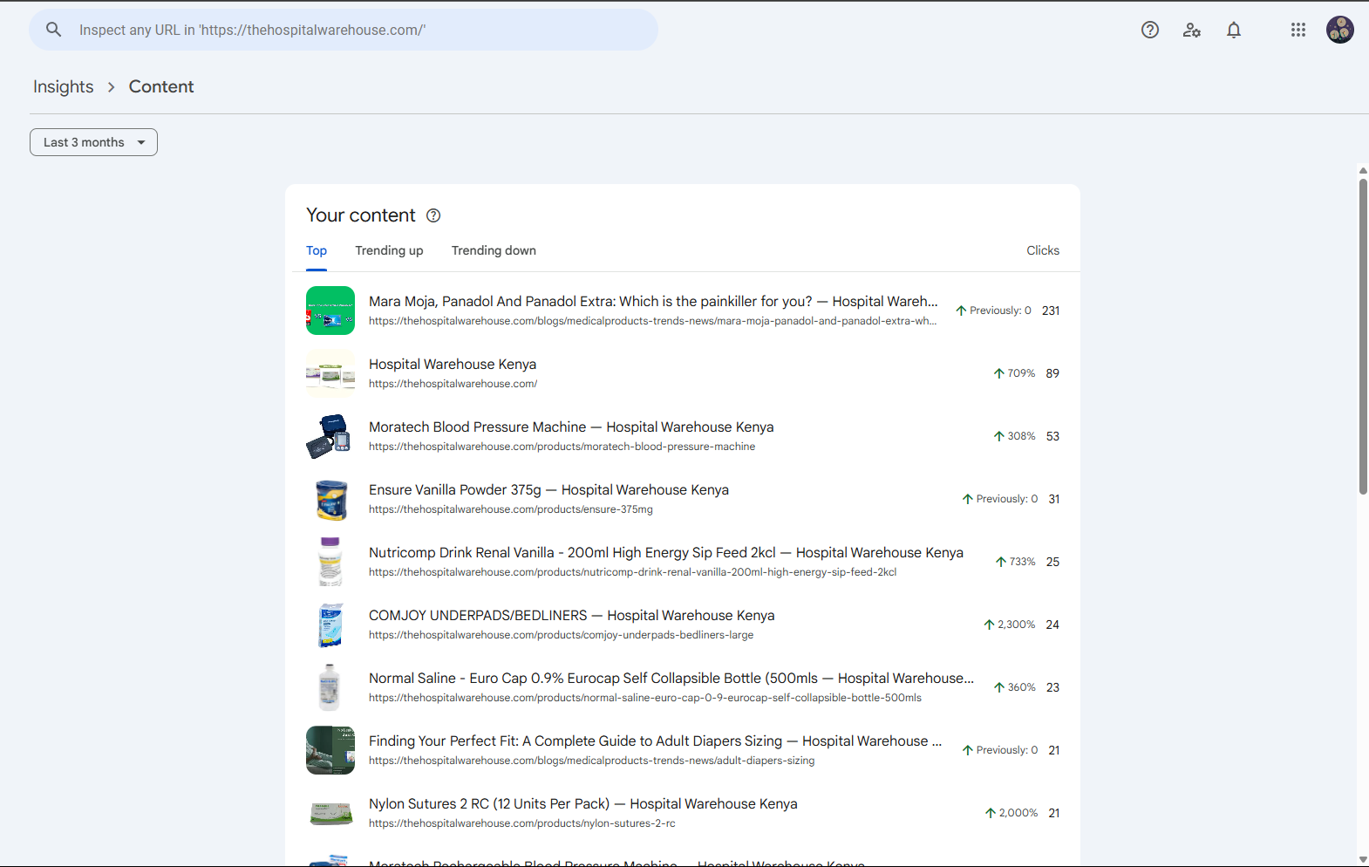Switch to the Trending down tab

coord(494,250)
